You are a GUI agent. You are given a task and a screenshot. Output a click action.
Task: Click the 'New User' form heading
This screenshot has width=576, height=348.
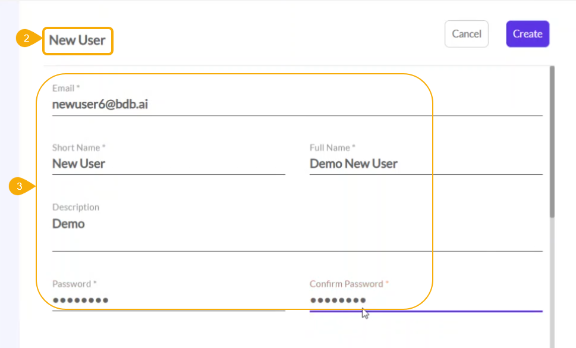tap(77, 40)
